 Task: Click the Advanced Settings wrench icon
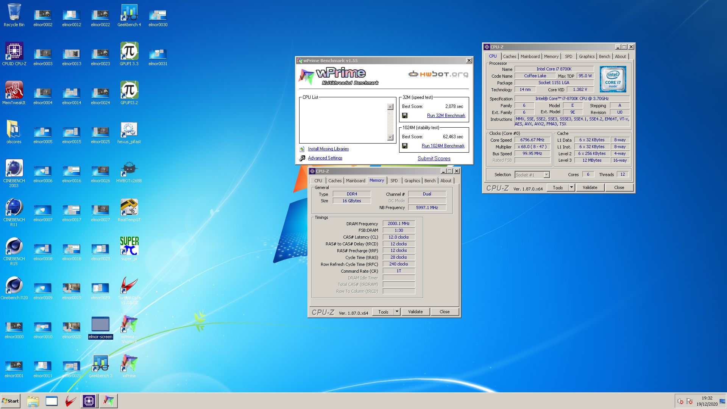302,158
